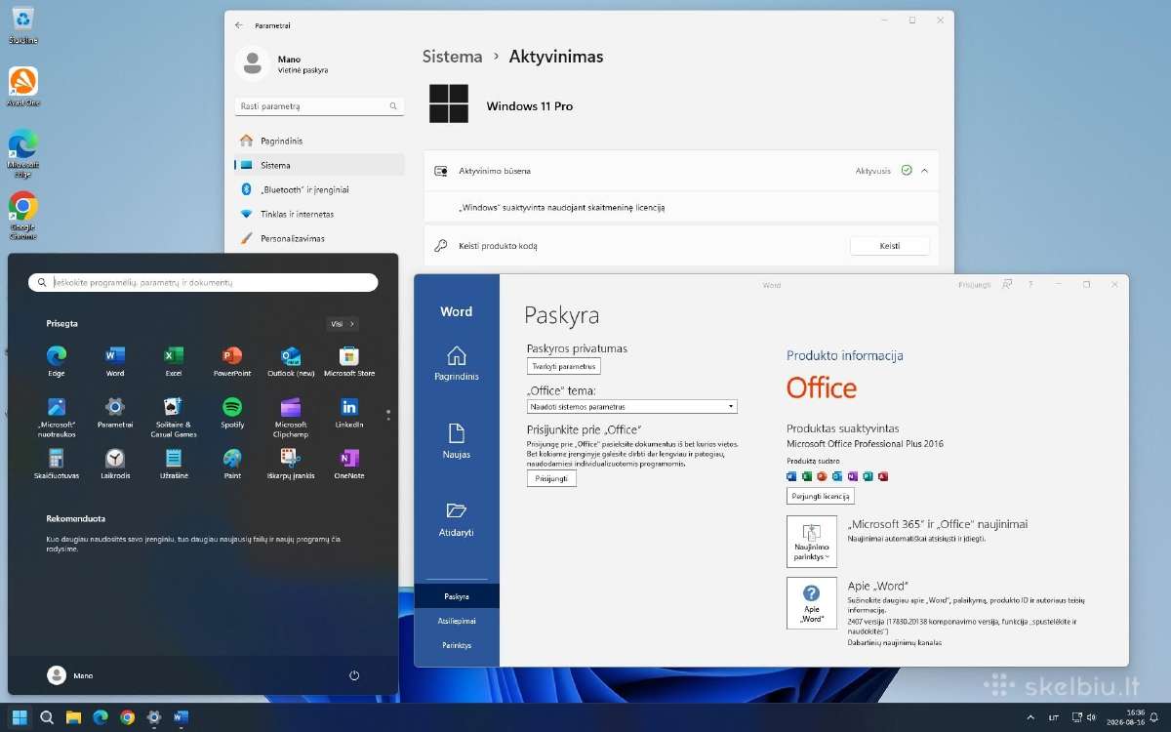Launch Microsoft Clipchamp from Start menu

291,417
